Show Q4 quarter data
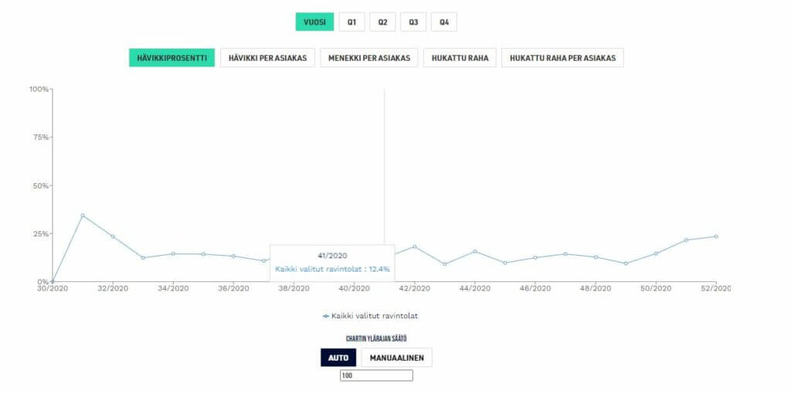The width and height of the screenshot is (791, 394). click(x=444, y=22)
